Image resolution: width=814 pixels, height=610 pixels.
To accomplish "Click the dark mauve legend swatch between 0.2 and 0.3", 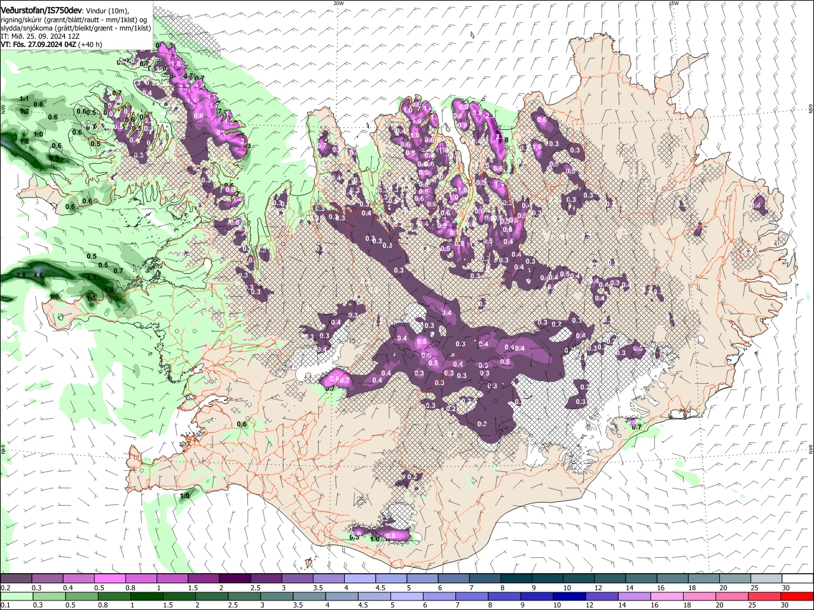I will [x=15, y=579].
